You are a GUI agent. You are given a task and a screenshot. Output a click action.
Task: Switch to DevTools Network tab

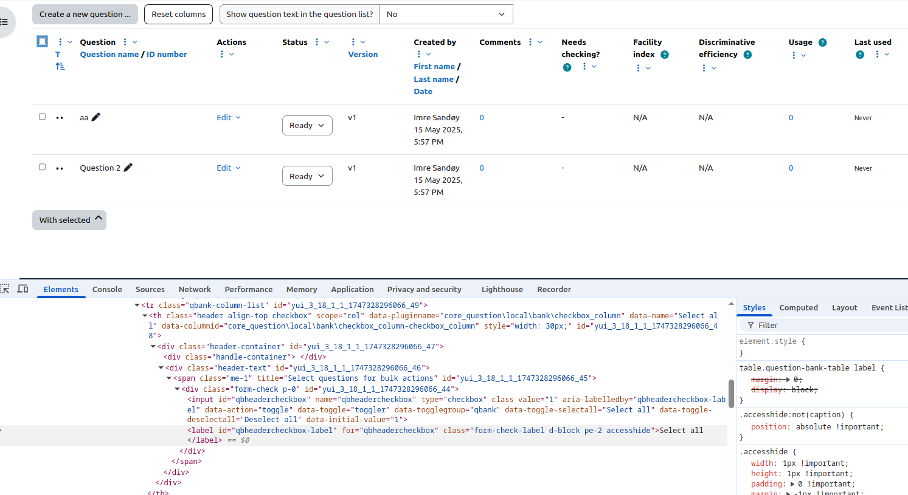coord(195,289)
